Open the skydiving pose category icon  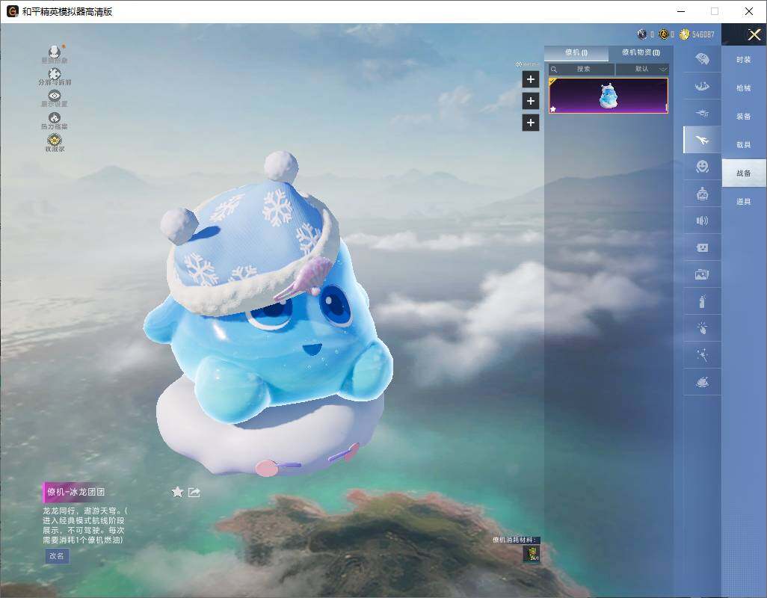pyautogui.click(x=703, y=86)
